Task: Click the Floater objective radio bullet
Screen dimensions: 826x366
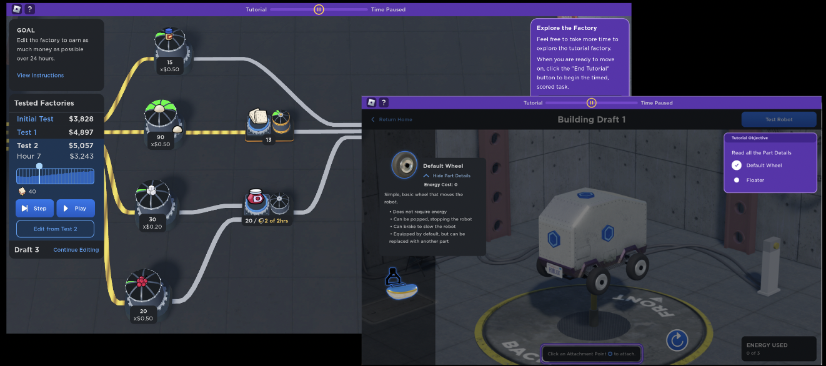Action: [x=737, y=180]
